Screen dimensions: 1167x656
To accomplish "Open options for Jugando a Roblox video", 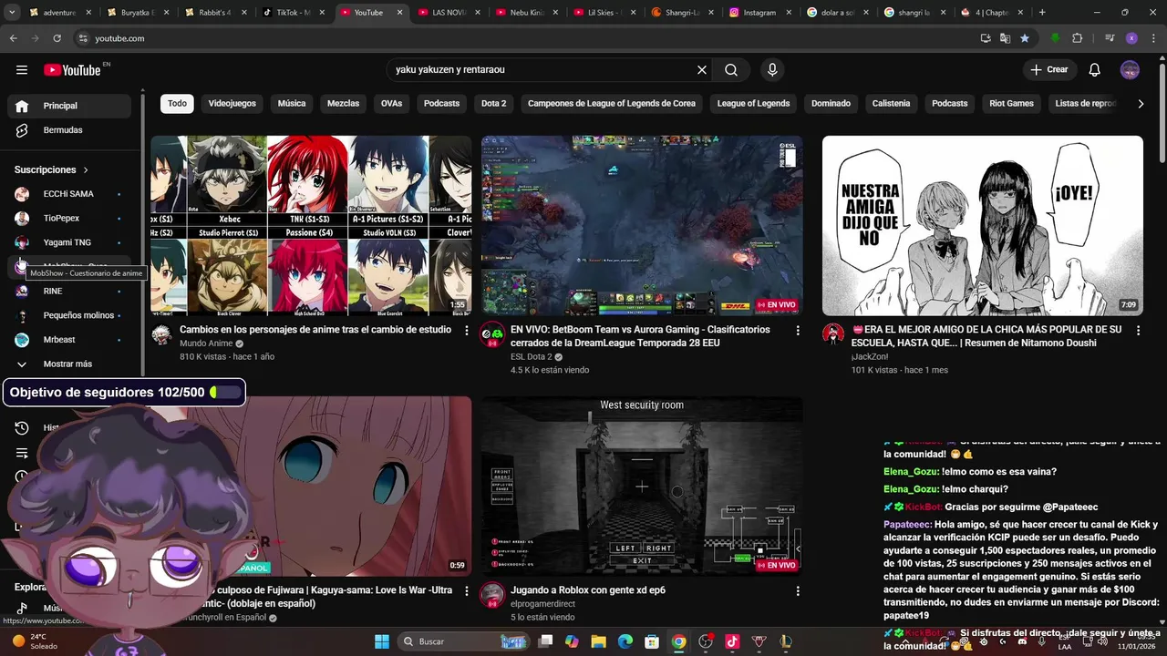I will click(798, 591).
